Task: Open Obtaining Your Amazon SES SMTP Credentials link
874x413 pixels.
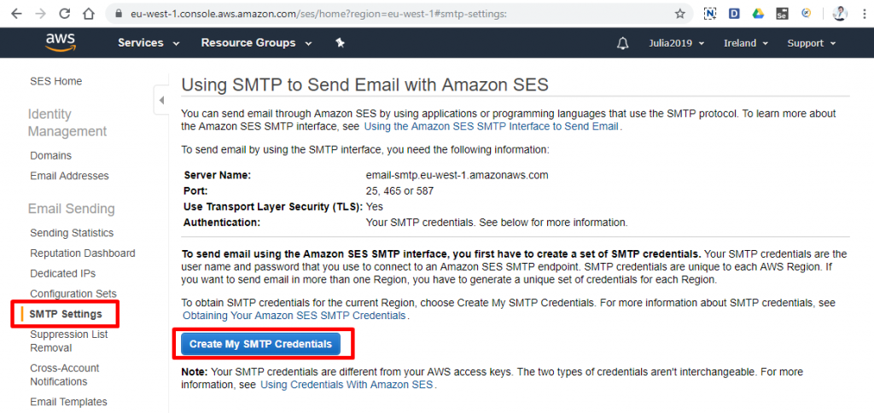Action: (x=294, y=316)
